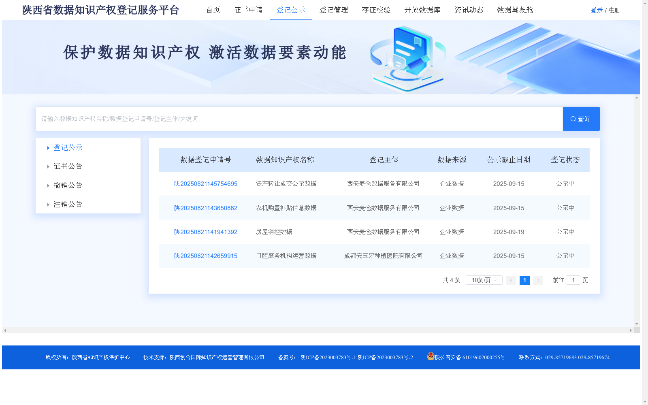Click the 共 4 条 total count text

point(452,280)
